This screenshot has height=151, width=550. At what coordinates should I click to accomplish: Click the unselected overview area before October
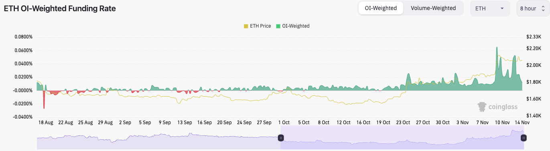159,138
